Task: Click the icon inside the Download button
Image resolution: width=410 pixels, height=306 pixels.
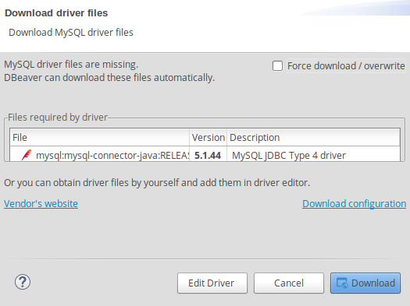Action: [342, 283]
